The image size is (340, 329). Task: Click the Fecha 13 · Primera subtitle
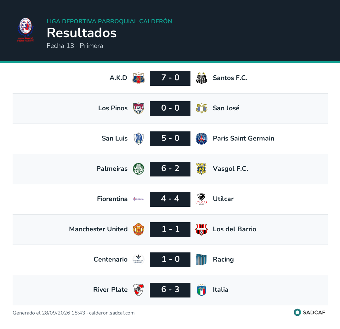click(75, 46)
